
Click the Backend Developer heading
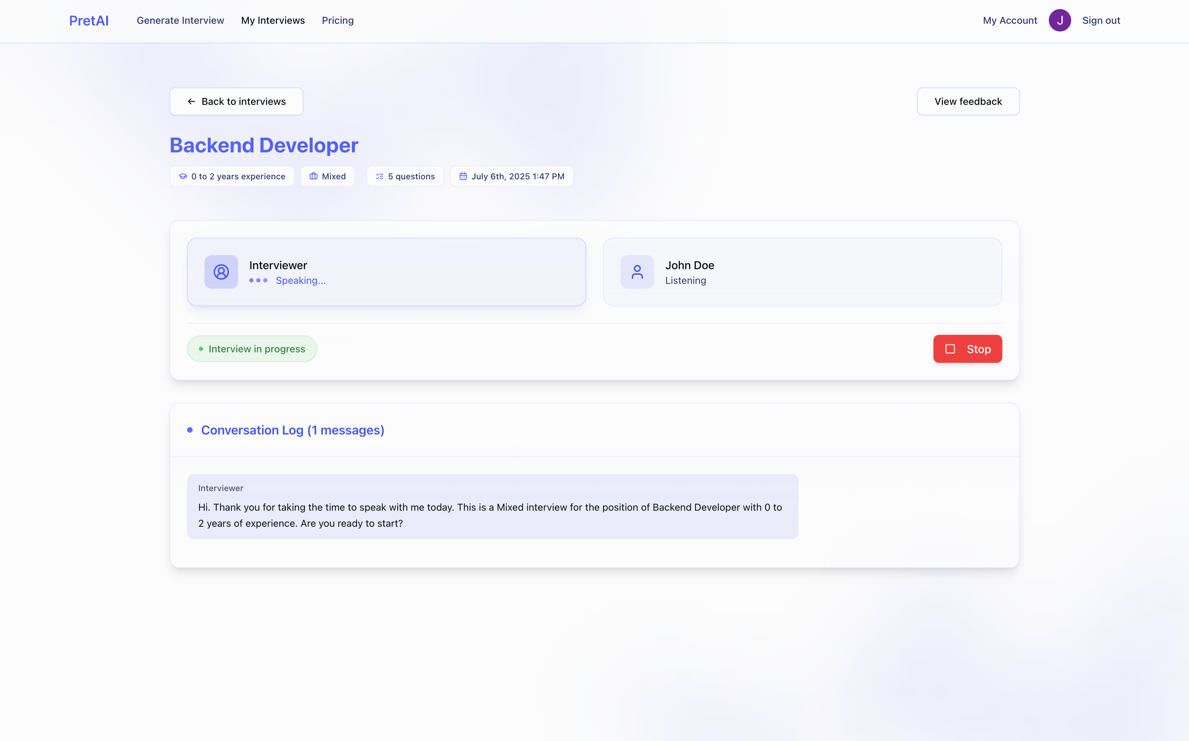pyautogui.click(x=264, y=145)
